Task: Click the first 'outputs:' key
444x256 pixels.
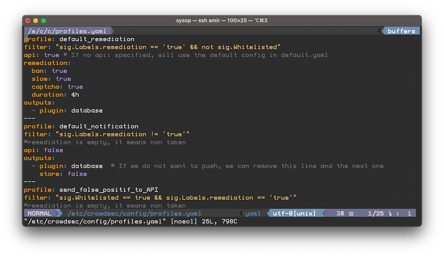Action: 39,103
